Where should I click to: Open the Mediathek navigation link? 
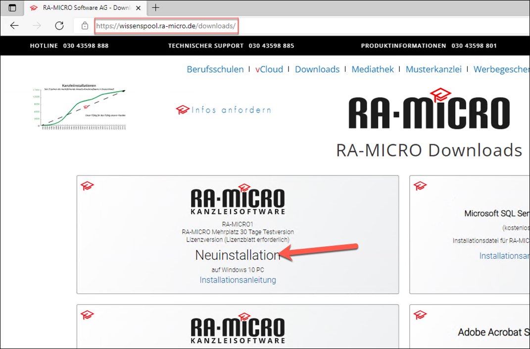tap(373, 69)
